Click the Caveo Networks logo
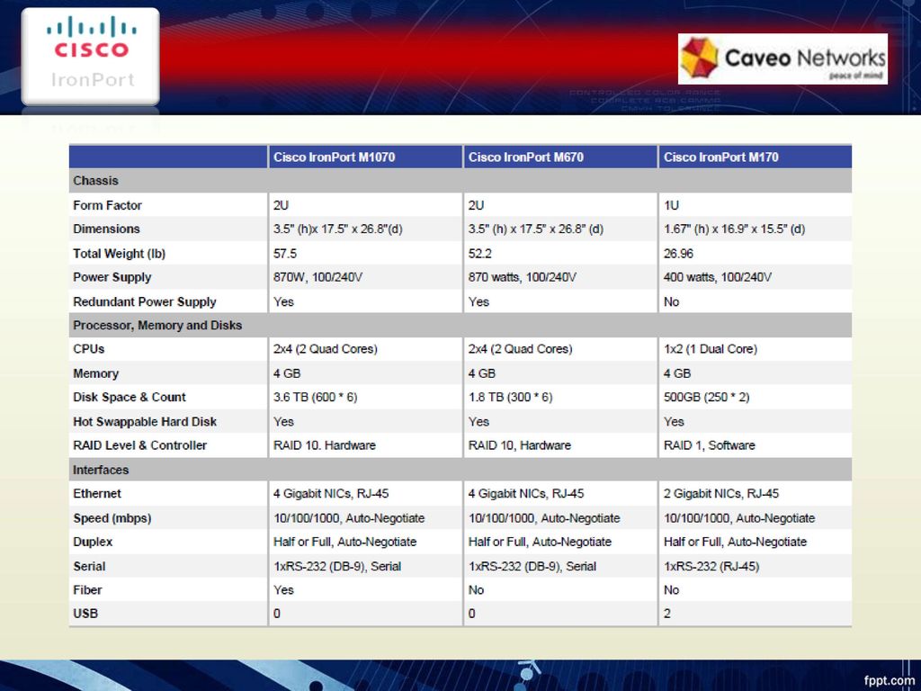The height and width of the screenshot is (691, 921). (782, 58)
